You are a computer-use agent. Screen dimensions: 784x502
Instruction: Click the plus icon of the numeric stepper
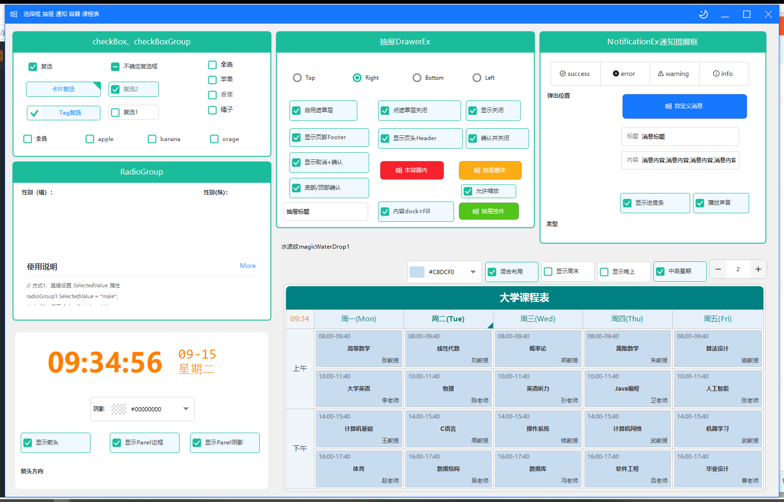(x=758, y=269)
